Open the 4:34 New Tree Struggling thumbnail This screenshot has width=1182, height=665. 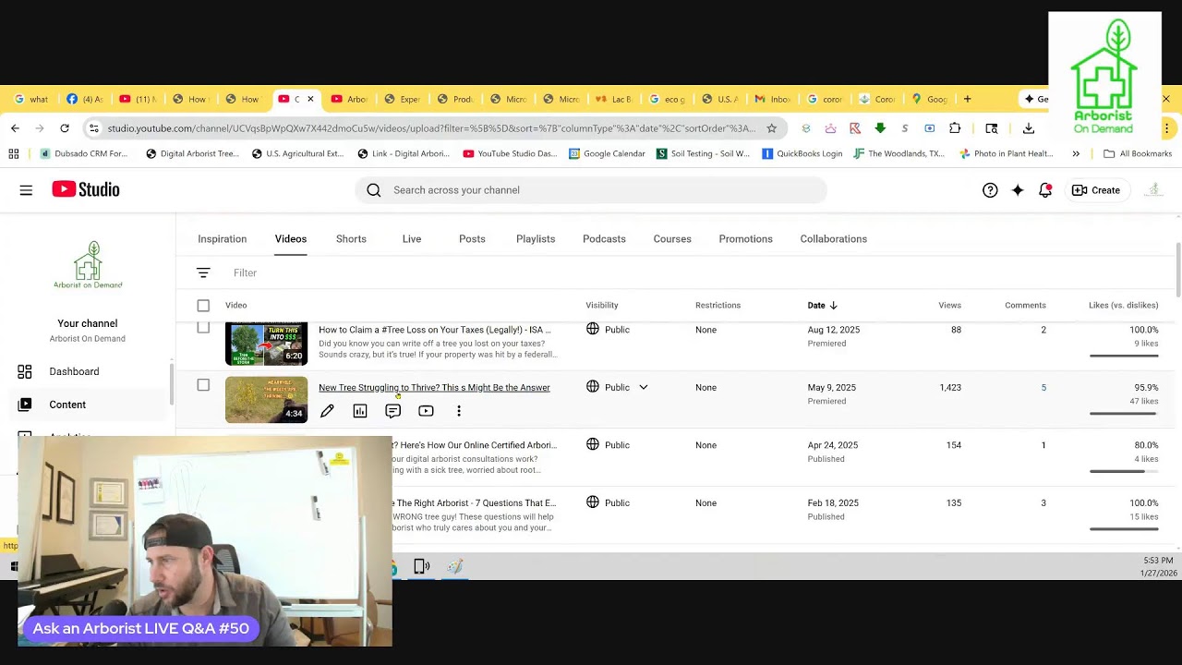click(266, 400)
